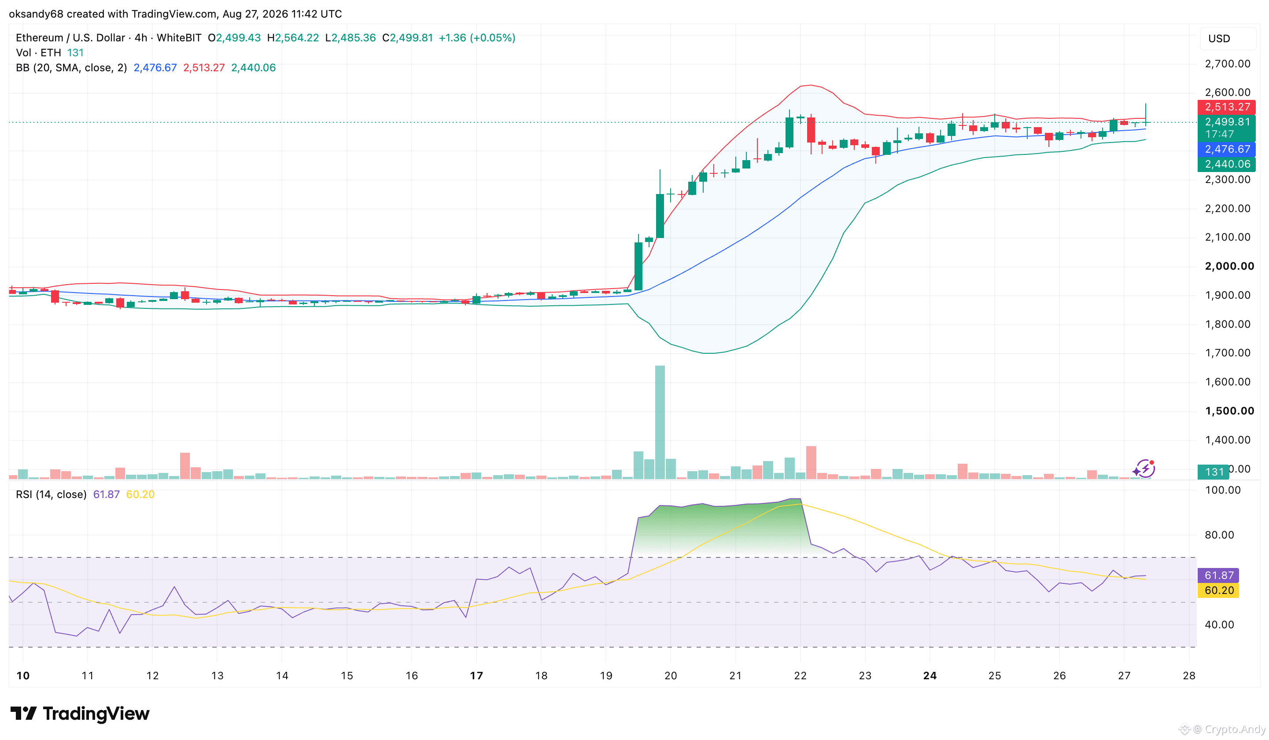Viewport: 1269px width, 740px height.
Task: Click the blue 2,476.67 value in BB legend
Action: click(155, 68)
